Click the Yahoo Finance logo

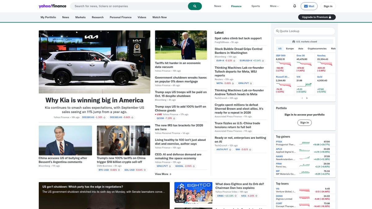click(x=52, y=6)
